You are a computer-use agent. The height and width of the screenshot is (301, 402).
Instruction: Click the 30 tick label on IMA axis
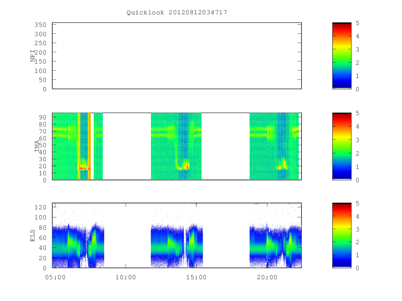(x=43, y=159)
